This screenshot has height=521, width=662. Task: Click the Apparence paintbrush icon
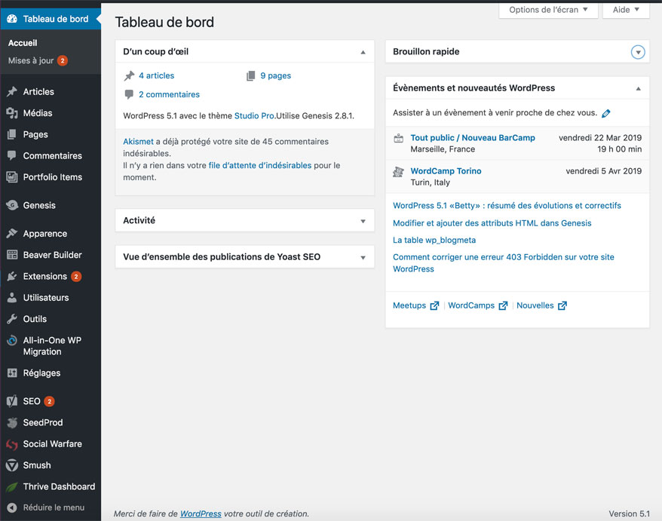12,233
